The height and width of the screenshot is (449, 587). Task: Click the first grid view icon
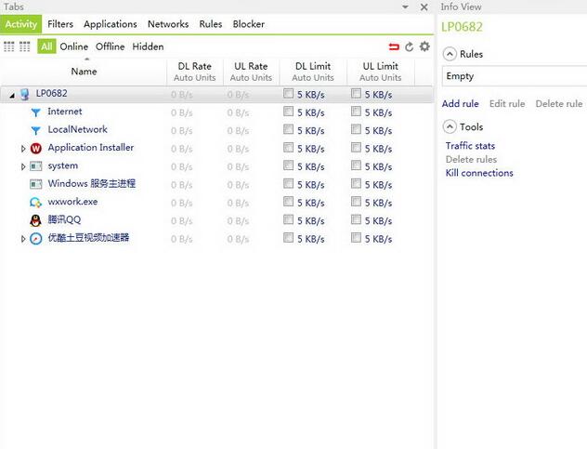[x=9, y=46]
